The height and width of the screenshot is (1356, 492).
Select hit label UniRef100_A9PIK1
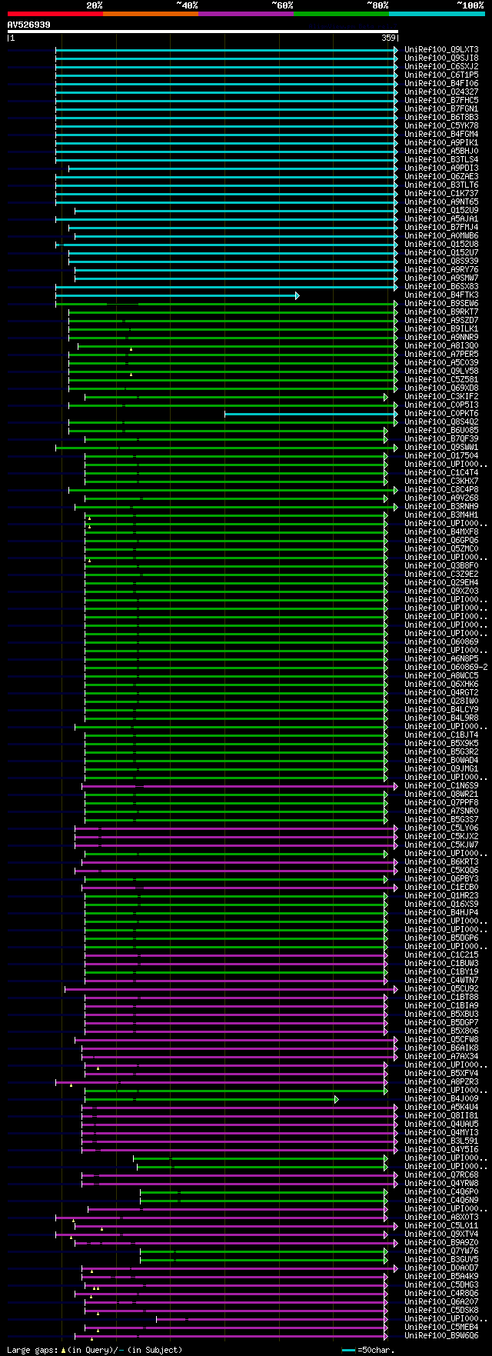[441, 143]
